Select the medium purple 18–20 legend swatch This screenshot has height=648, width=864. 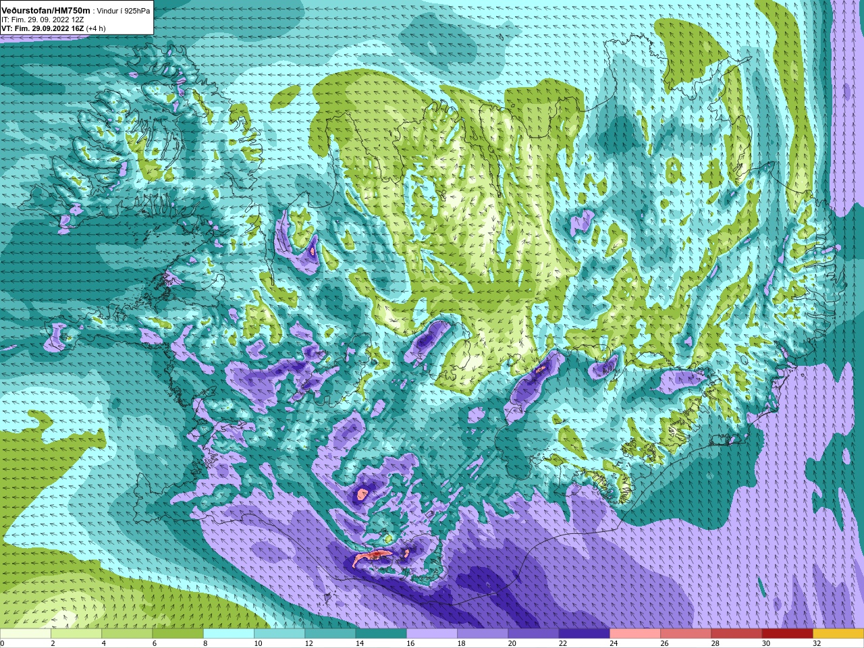483,634
